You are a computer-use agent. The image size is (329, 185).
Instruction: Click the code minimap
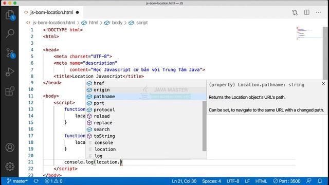309,33
